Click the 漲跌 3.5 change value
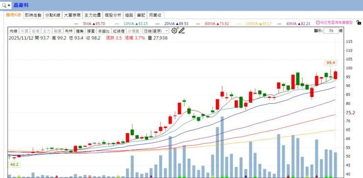This screenshot has height=178, width=363. point(114,38)
